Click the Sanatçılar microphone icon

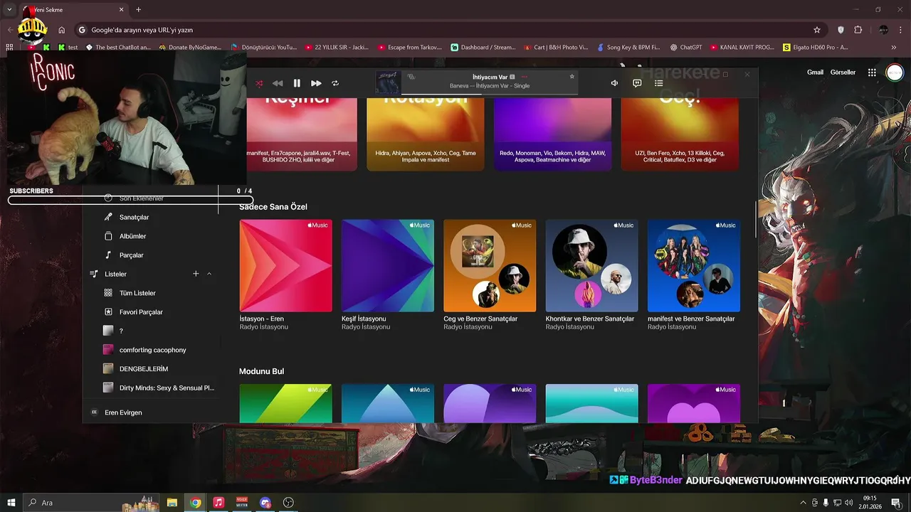click(x=108, y=217)
